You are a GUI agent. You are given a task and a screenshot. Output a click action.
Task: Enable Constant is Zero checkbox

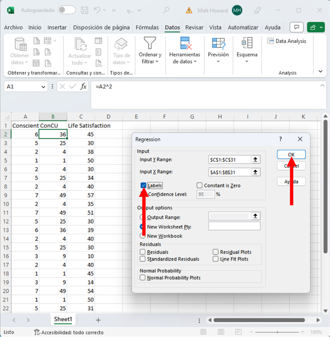[x=199, y=186]
